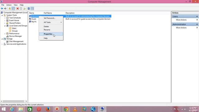Open the green Store taskbar icon
Viewport: 199px width, 112px height.
[x=30, y=109]
